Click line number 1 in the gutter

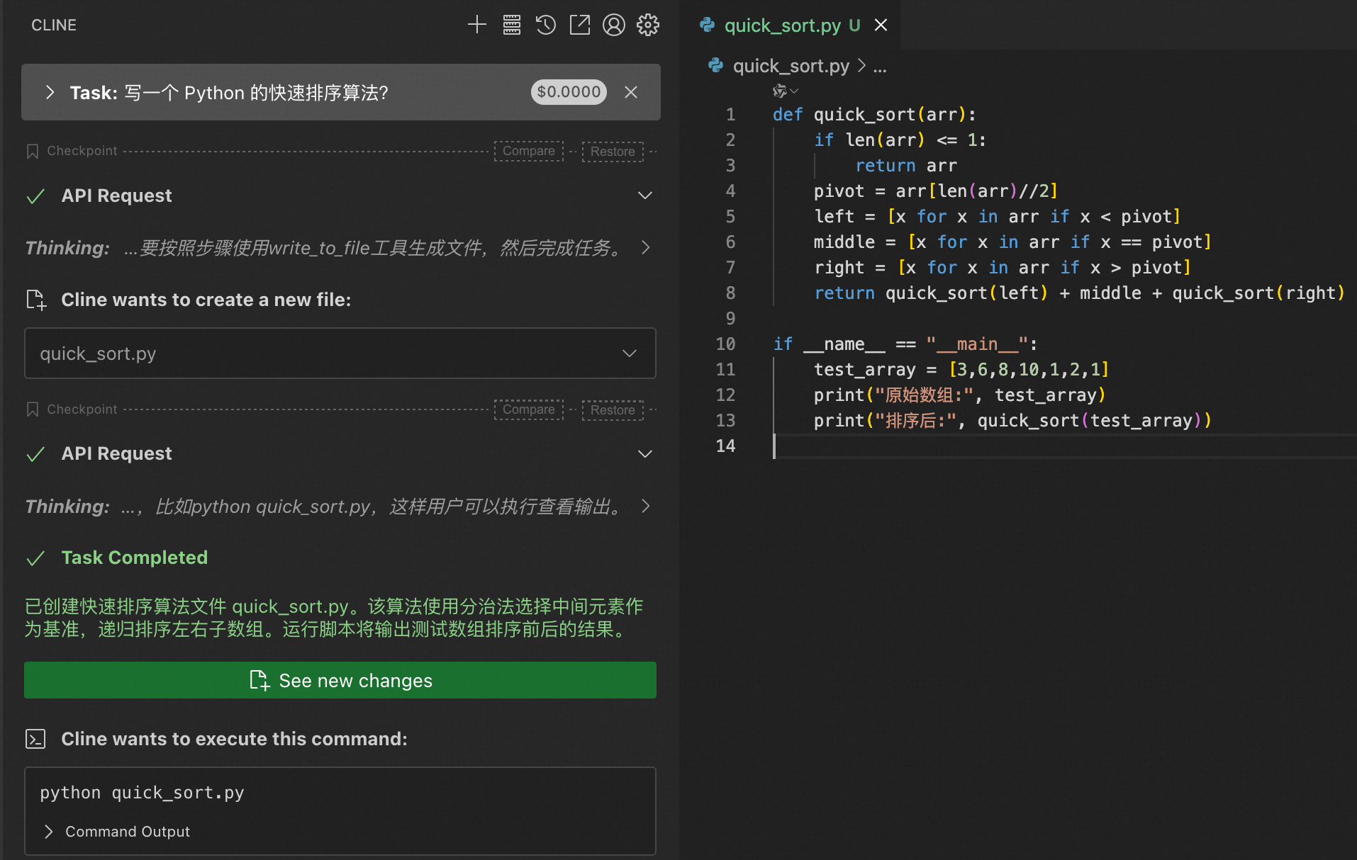coord(730,114)
